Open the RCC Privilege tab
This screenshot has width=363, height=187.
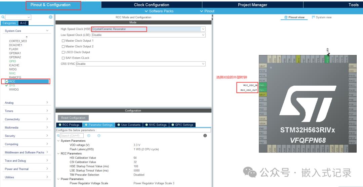(x=69, y=125)
